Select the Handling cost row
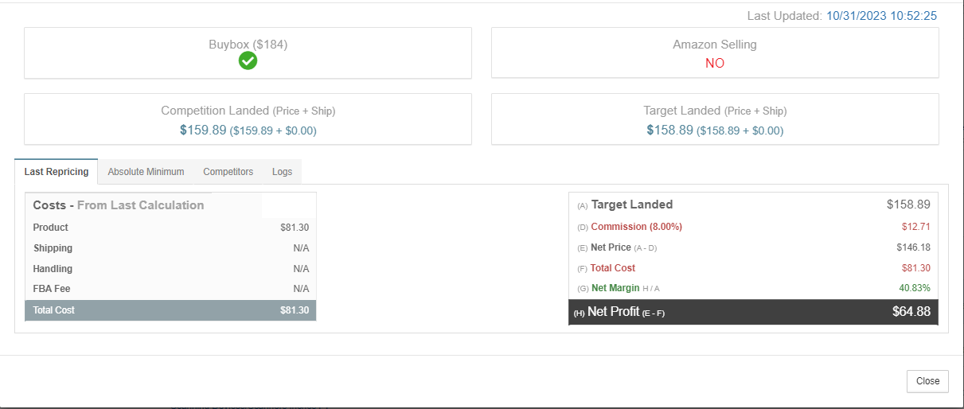Screen dimensions: 964x409 click(171, 269)
